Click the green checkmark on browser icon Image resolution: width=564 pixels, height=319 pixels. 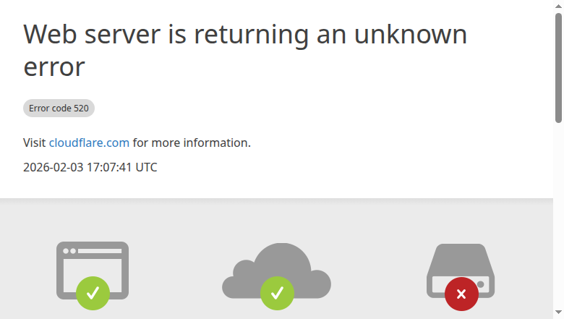tap(93, 293)
